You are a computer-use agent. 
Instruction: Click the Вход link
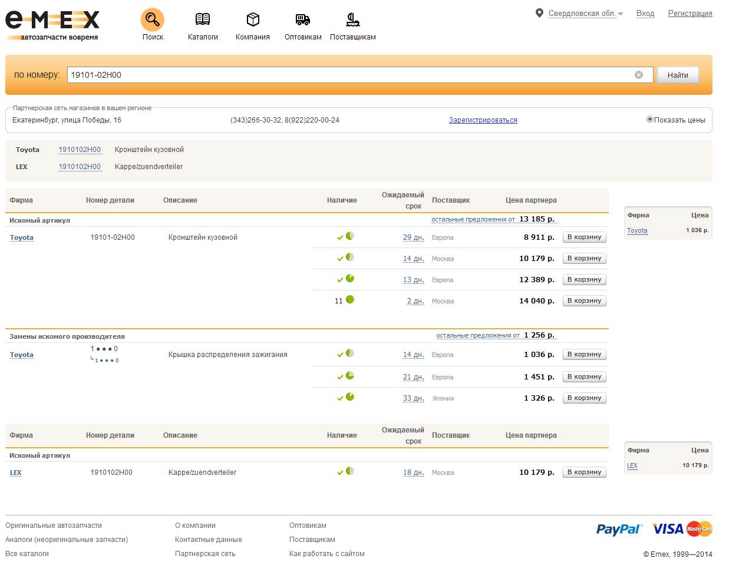click(x=645, y=13)
